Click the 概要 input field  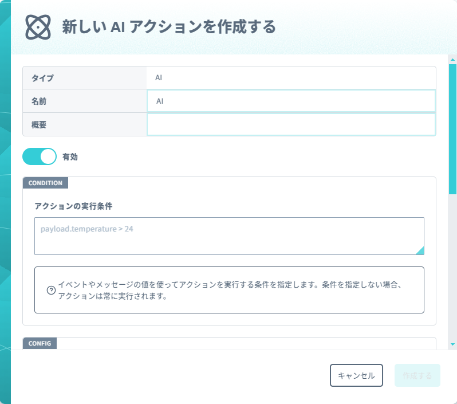pyautogui.click(x=291, y=124)
